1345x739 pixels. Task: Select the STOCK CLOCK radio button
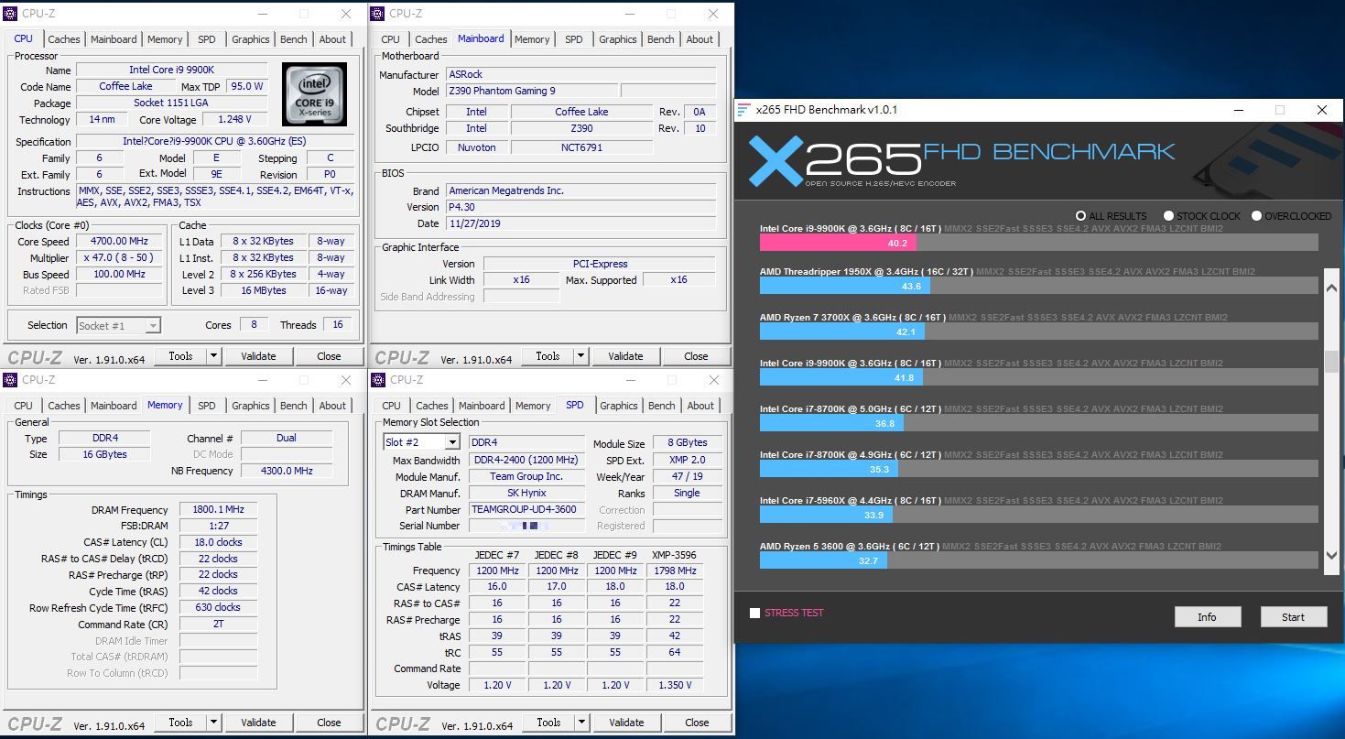[x=1168, y=216]
